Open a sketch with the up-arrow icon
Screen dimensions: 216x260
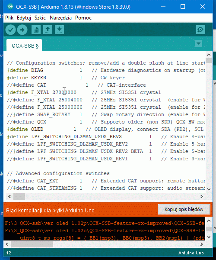point(48,30)
